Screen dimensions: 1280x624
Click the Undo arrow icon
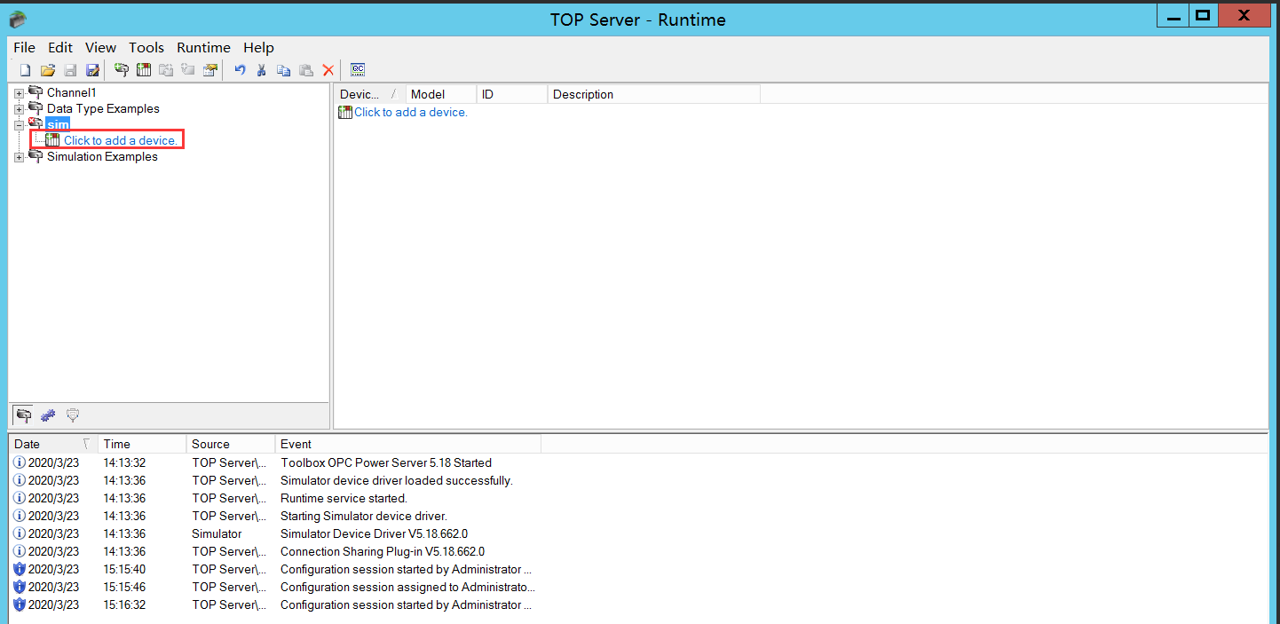tap(240, 70)
